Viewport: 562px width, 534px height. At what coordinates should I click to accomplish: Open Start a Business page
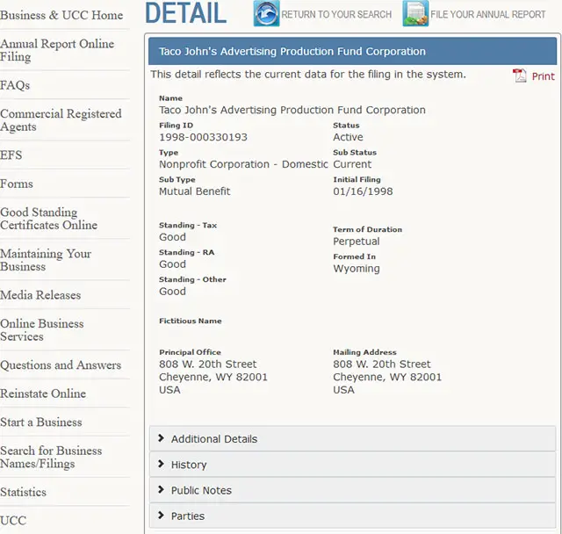(41, 422)
